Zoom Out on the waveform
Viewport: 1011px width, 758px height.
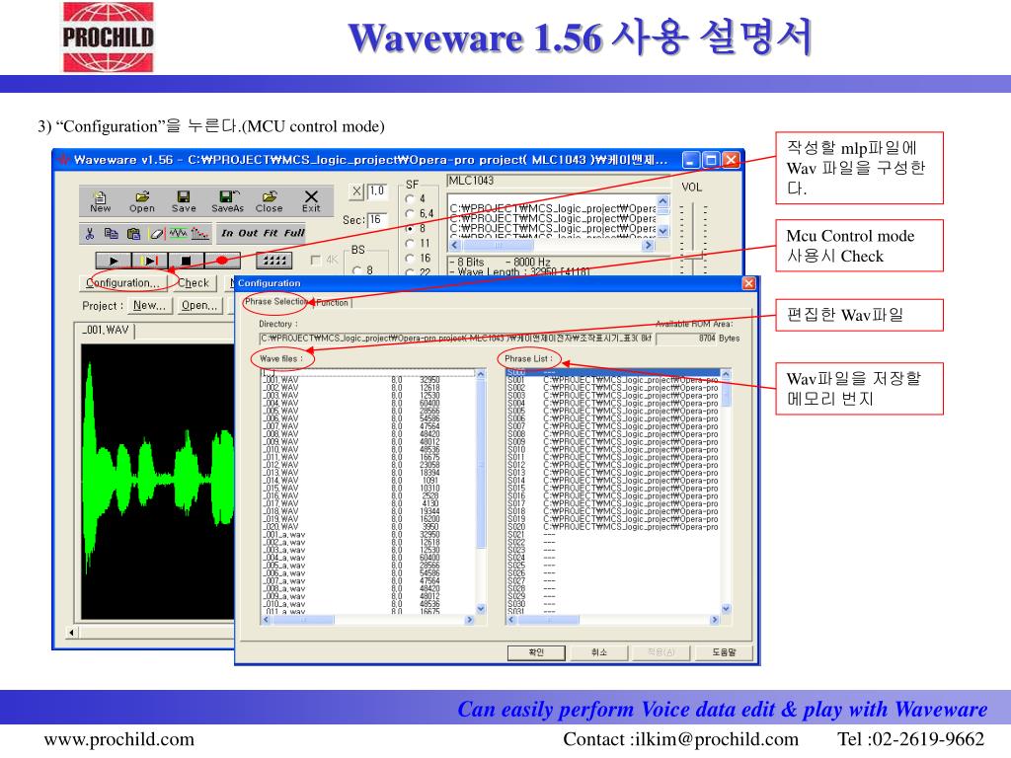pos(248,233)
